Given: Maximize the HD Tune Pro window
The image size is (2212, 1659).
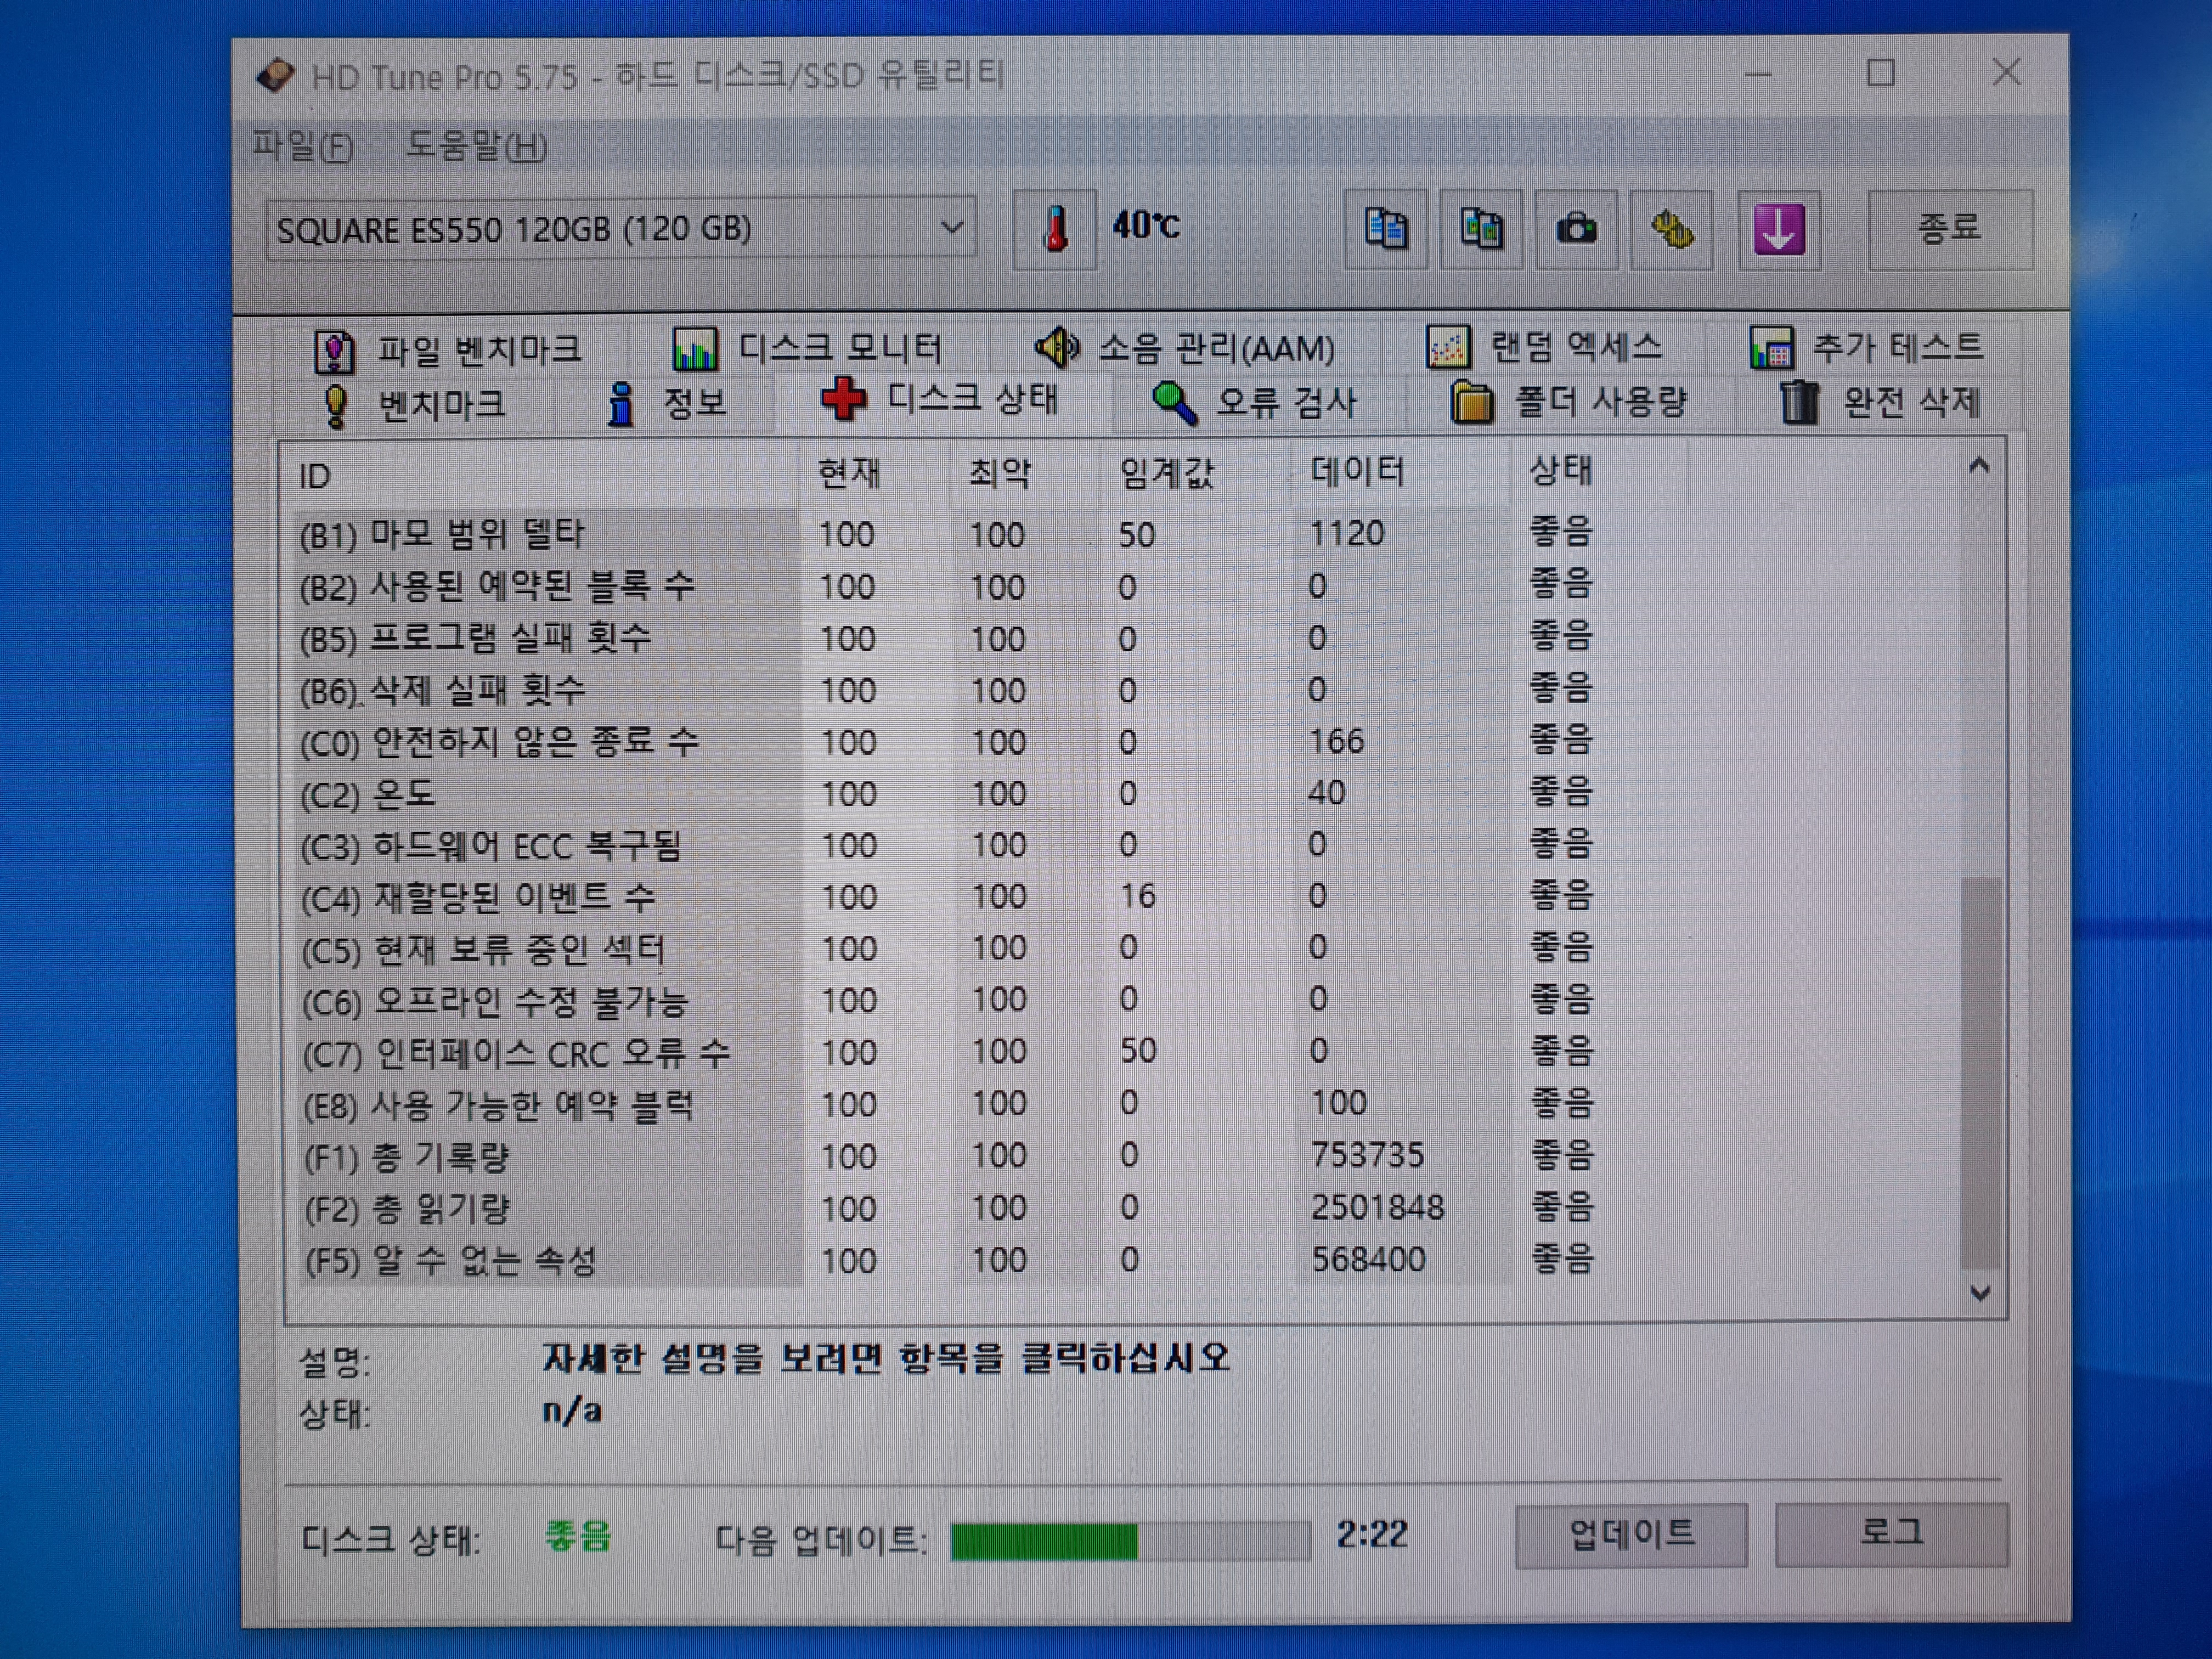Looking at the screenshot, I should point(1881,73).
